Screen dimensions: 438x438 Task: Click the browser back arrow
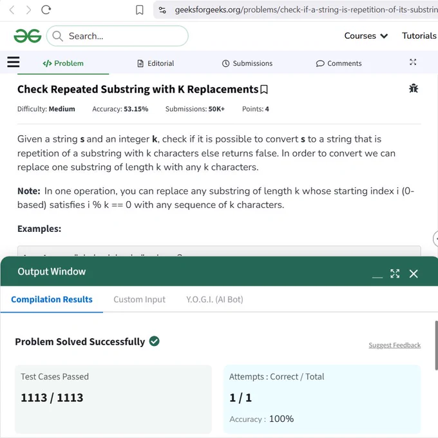[12, 10]
